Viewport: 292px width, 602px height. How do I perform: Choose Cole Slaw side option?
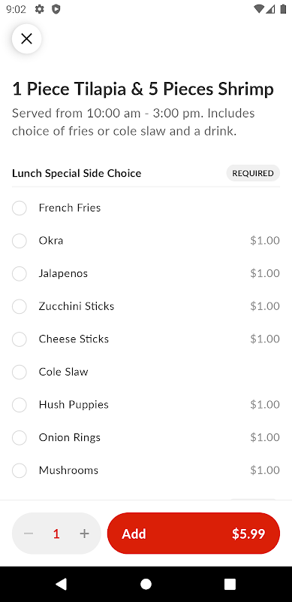click(x=146, y=372)
